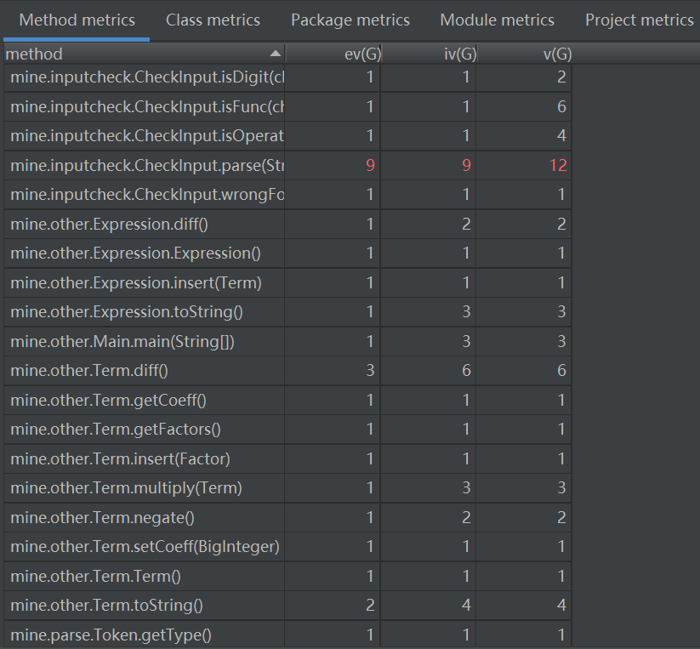The image size is (700, 649).
Task: Click the red v(G) value 12 for parse
Action: tap(558, 166)
